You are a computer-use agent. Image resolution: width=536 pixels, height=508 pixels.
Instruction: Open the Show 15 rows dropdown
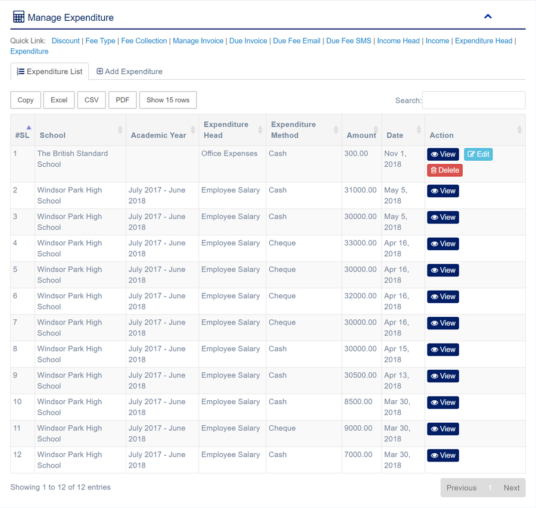tap(168, 100)
